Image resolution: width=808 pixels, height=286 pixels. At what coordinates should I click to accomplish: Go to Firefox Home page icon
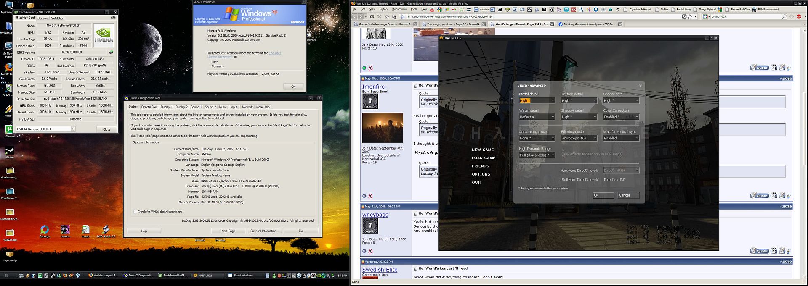387,17
